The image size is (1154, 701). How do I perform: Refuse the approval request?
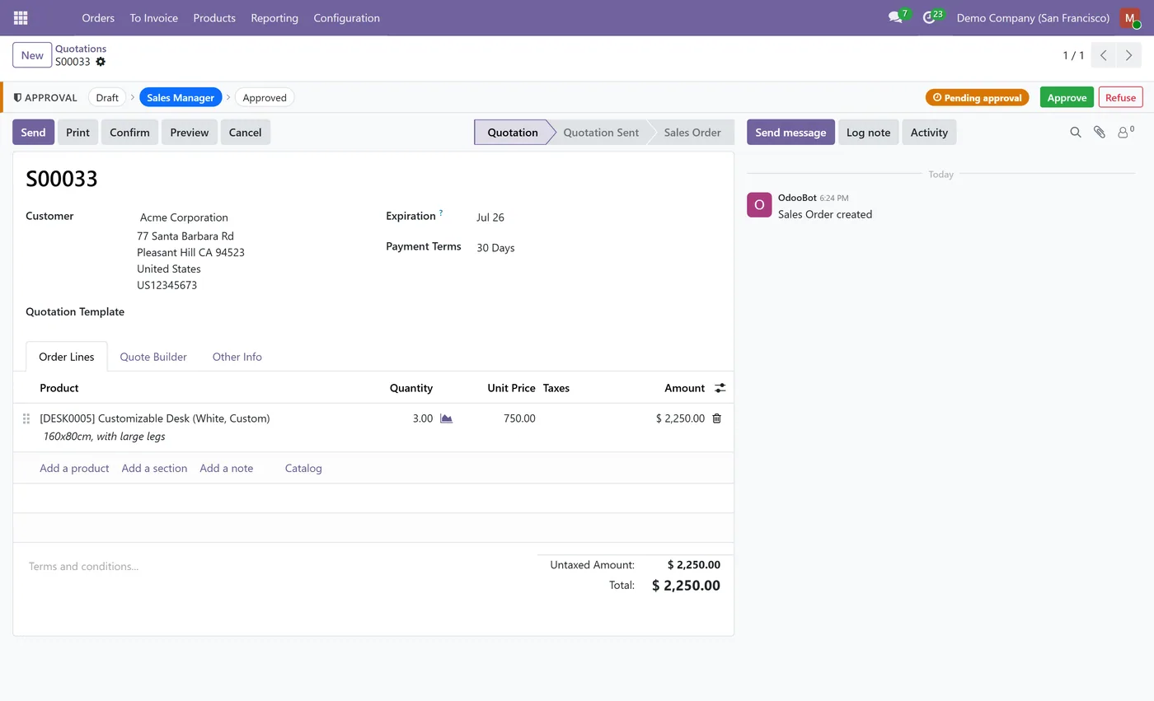(1120, 97)
